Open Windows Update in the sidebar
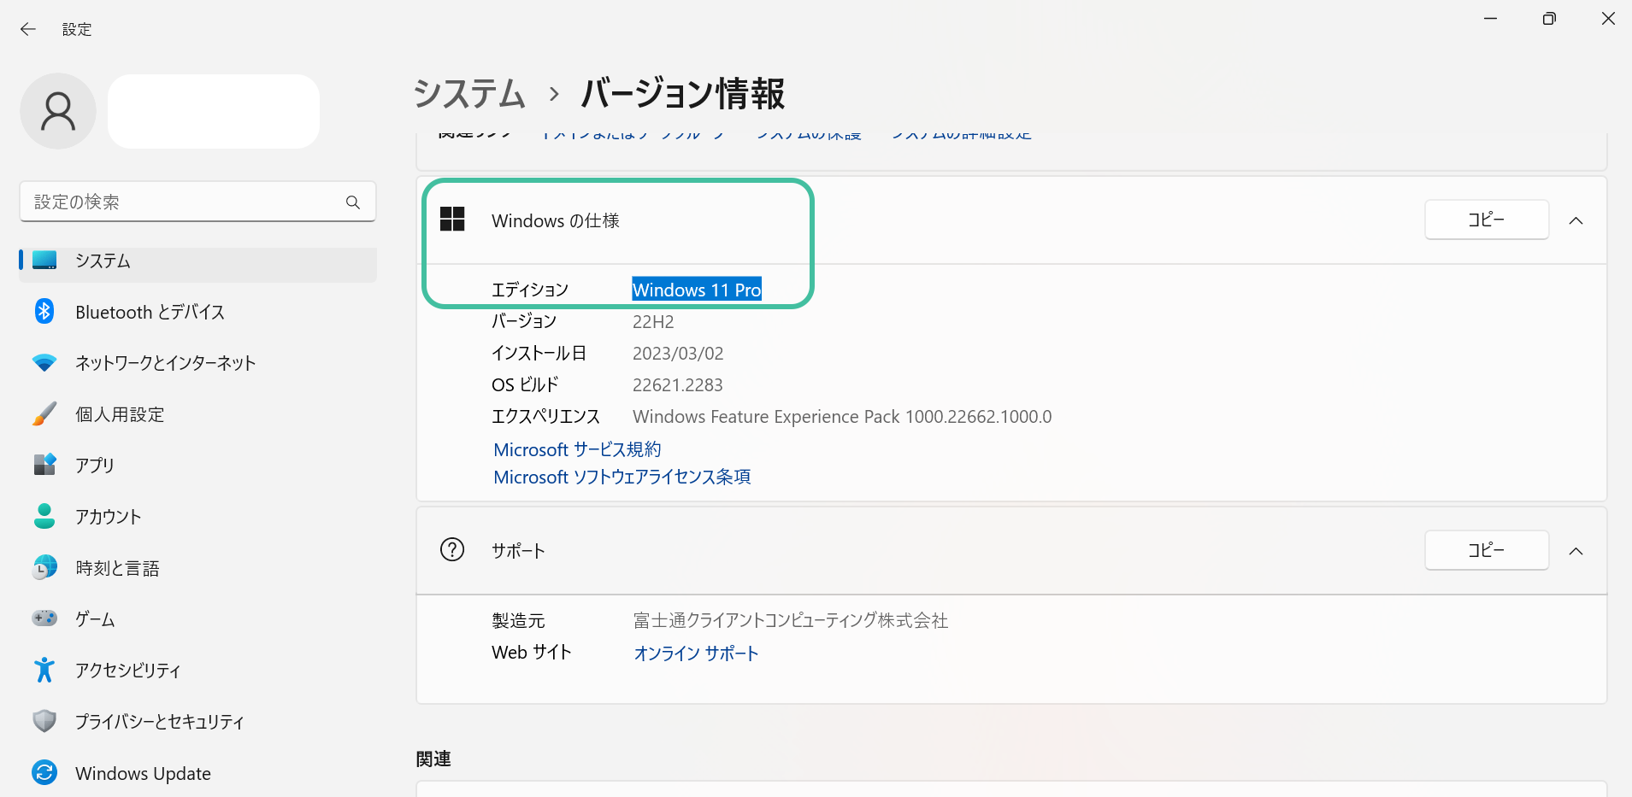 point(143,773)
